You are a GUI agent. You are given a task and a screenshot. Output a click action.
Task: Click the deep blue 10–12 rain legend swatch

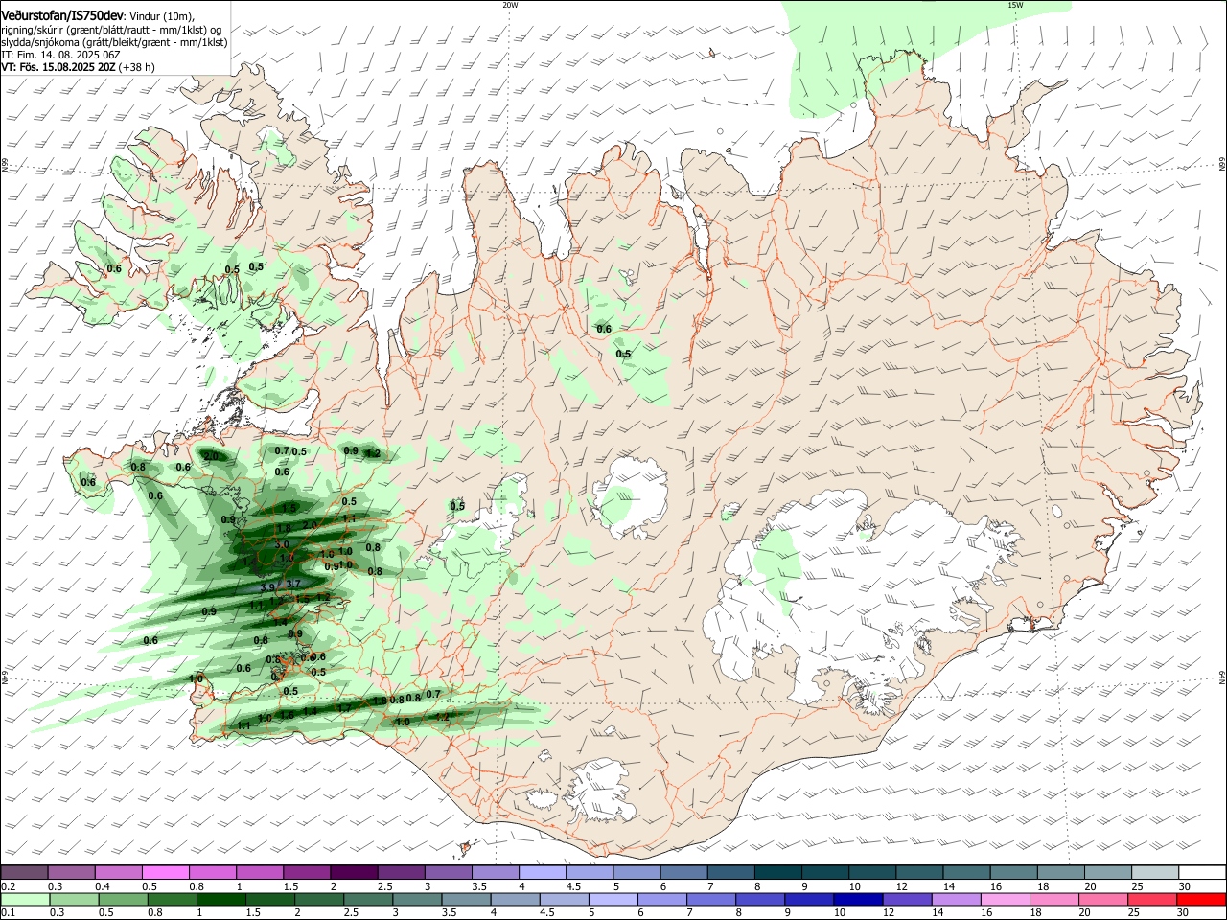(858, 899)
